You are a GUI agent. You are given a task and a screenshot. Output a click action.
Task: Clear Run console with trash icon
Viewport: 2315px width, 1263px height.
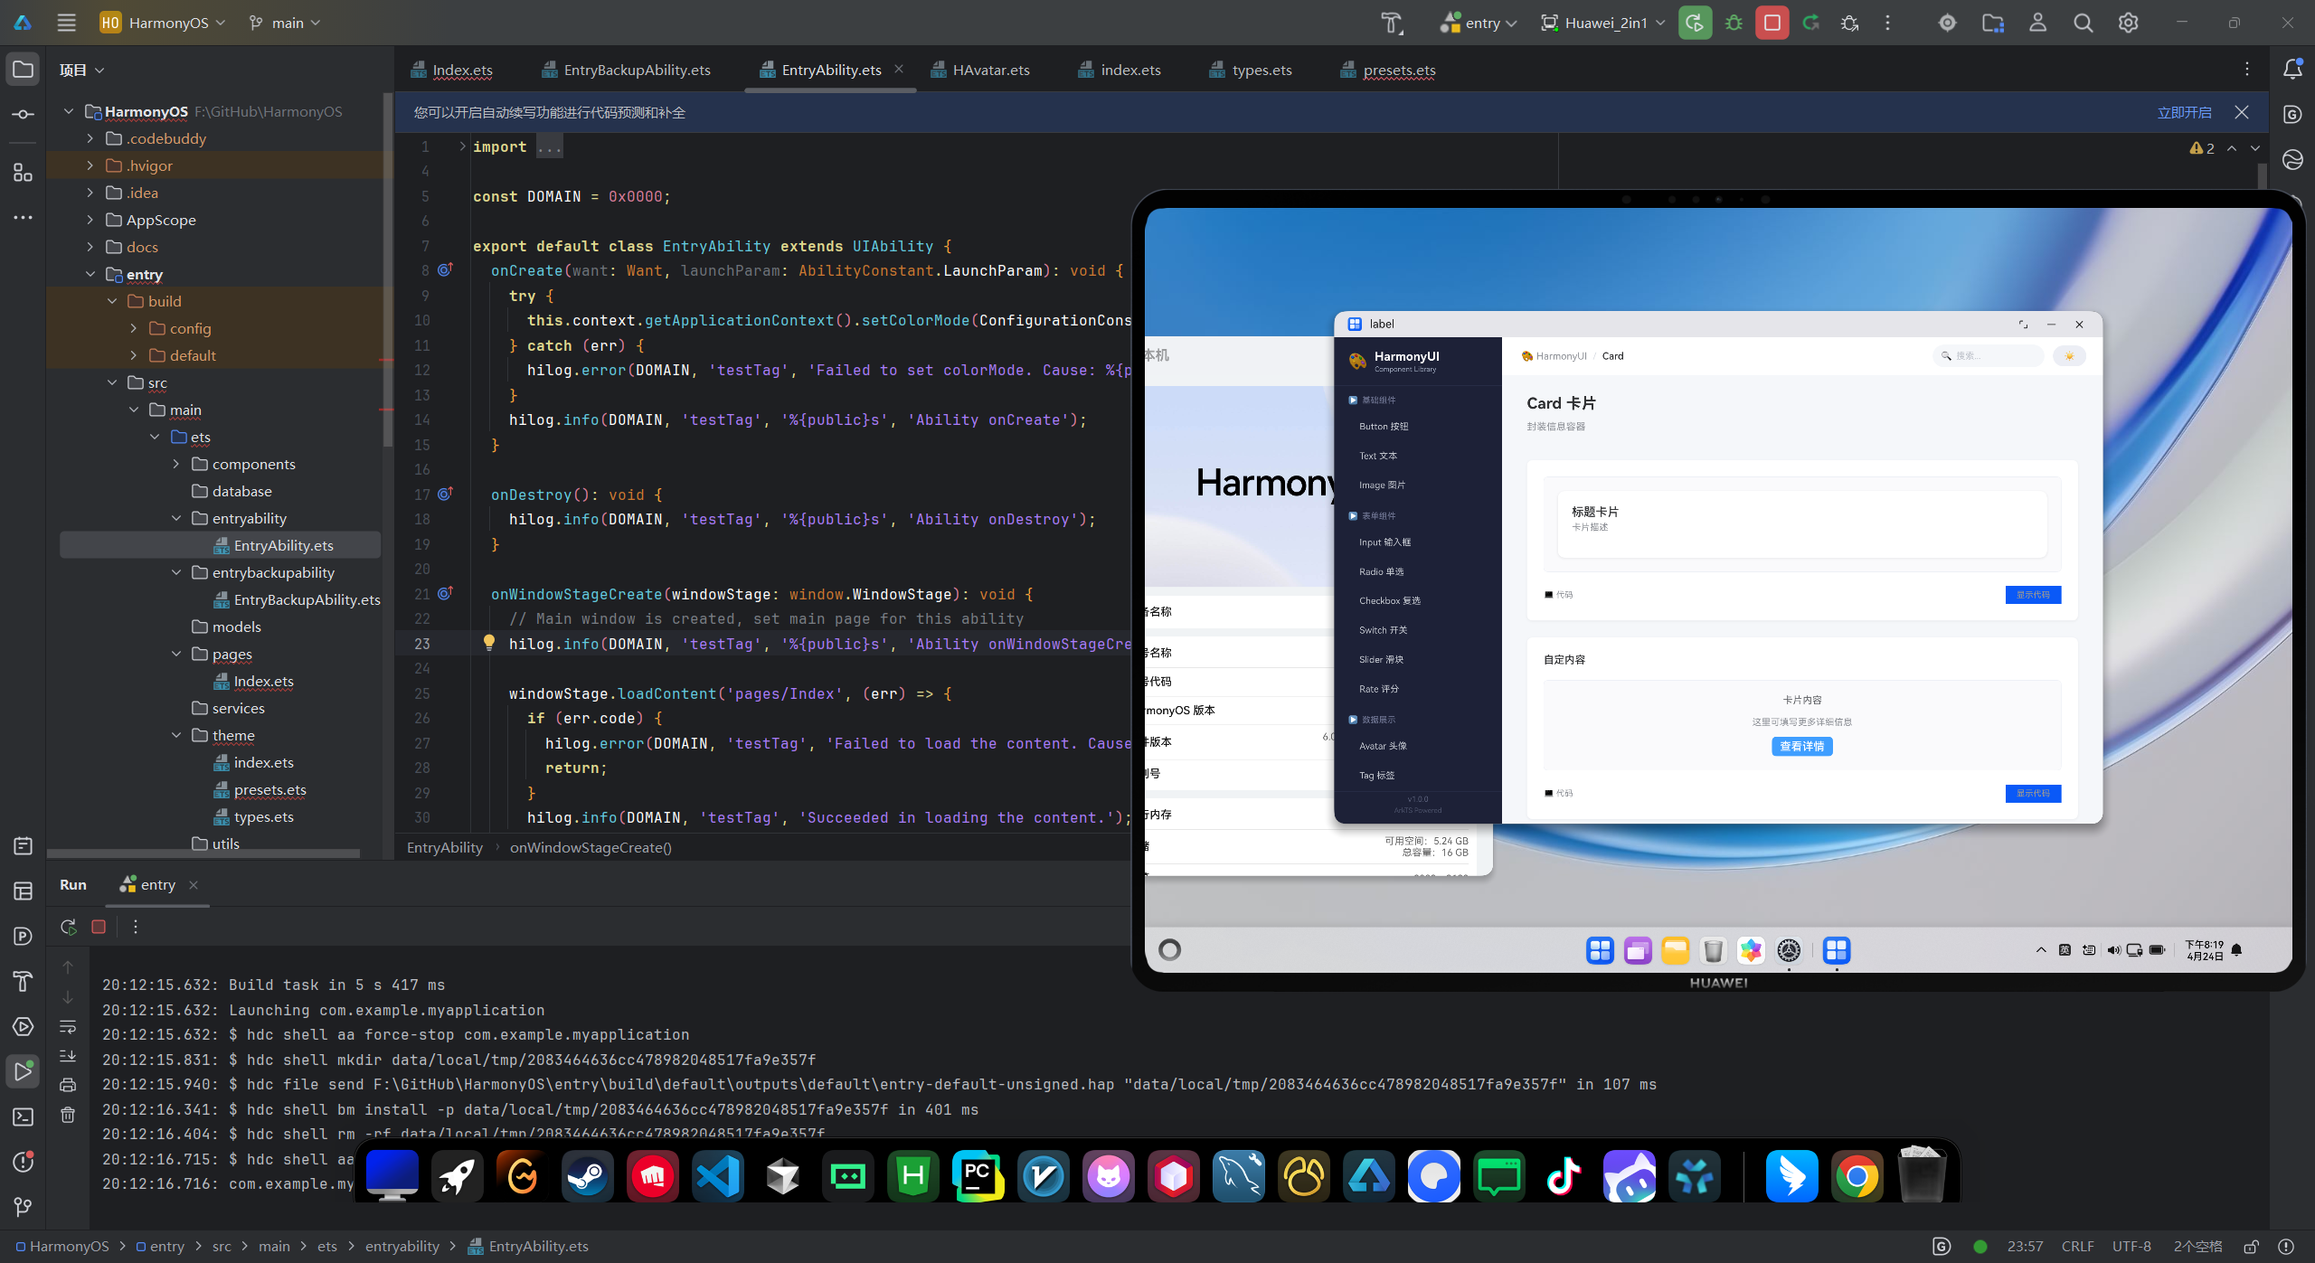coord(68,1115)
